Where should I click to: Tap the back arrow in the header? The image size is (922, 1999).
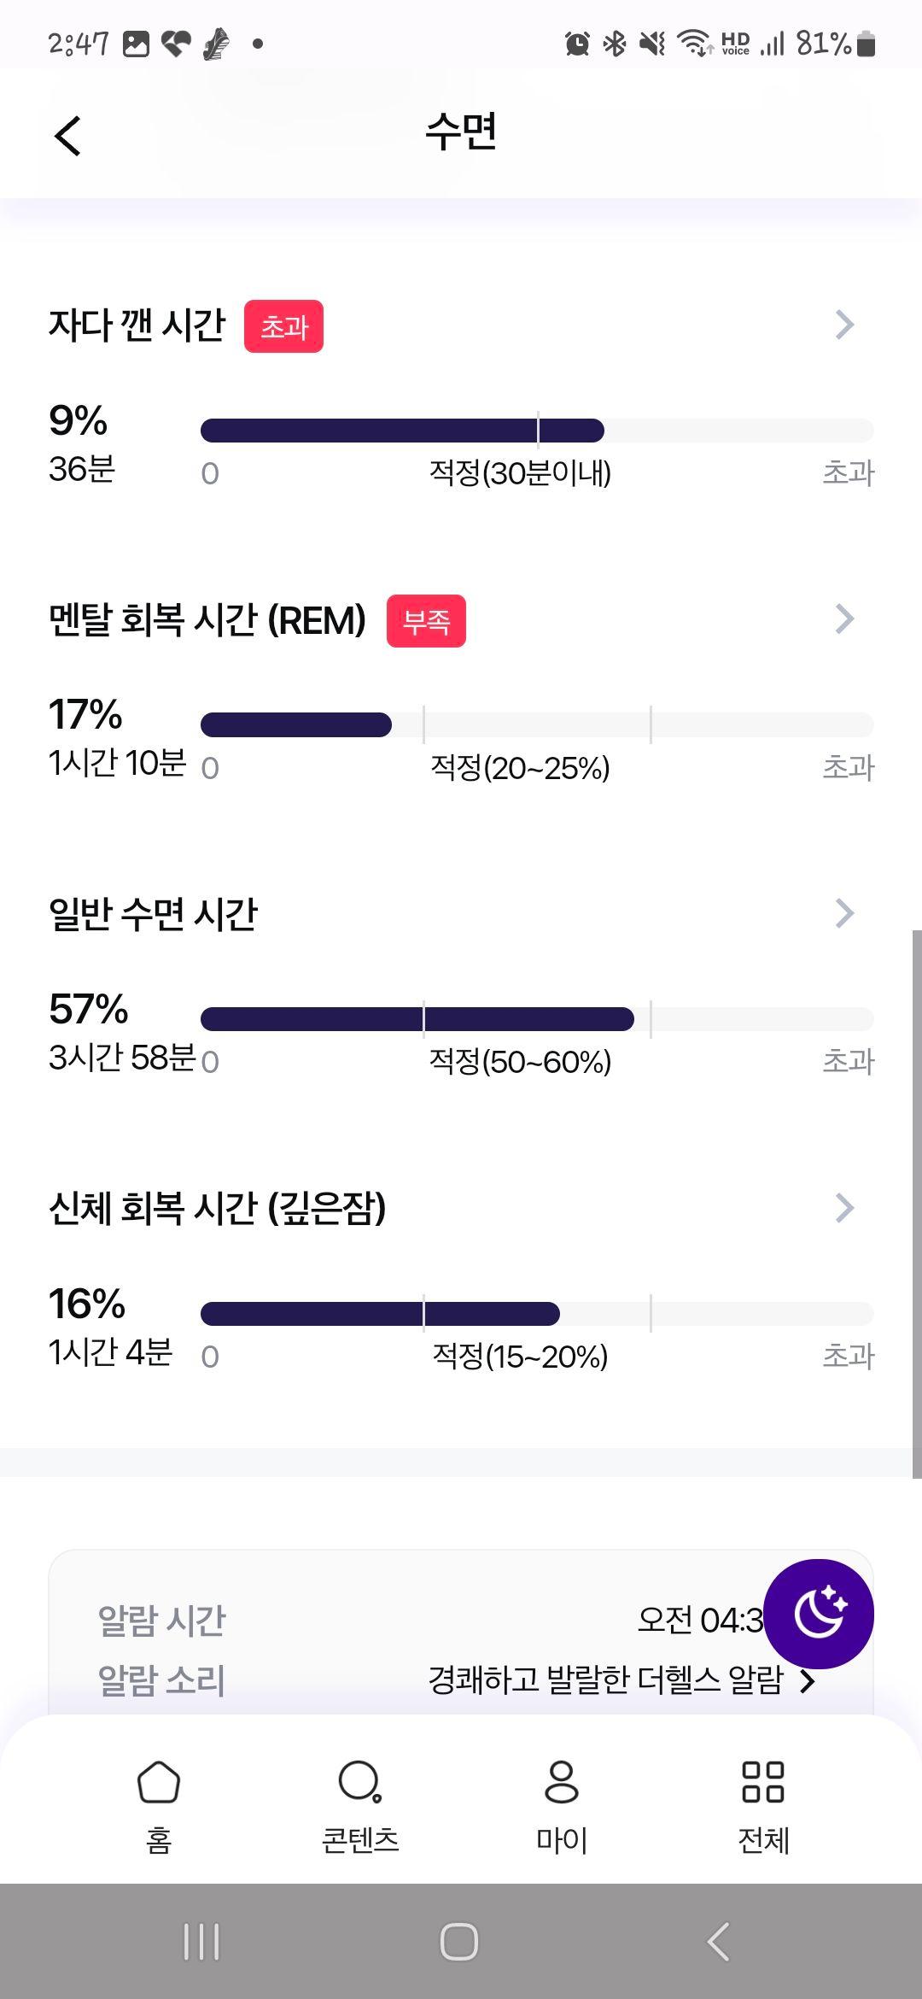67,136
